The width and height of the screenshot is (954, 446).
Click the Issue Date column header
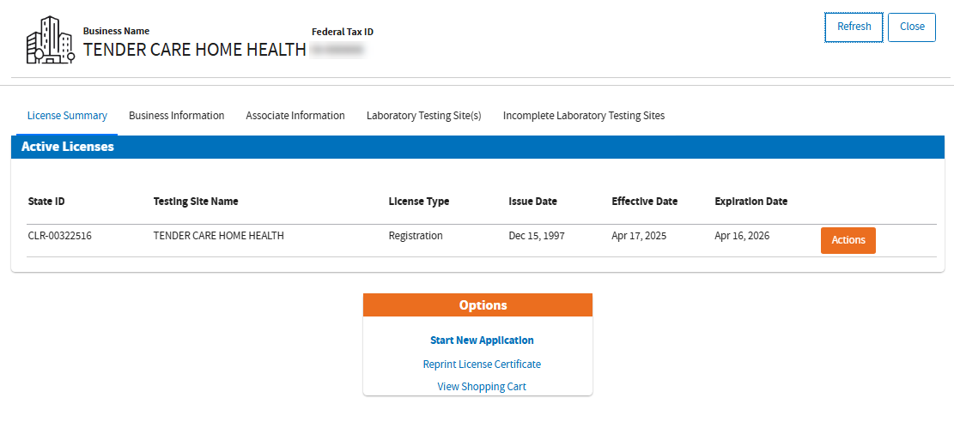pyautogui.click(x=532, y=202)
